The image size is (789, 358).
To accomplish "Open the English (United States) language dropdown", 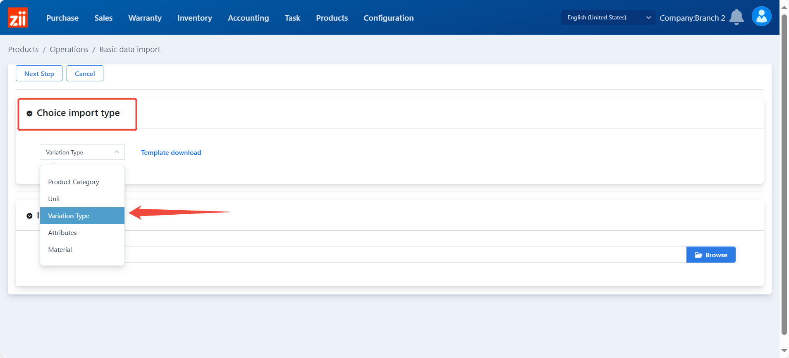I will point(608,17).
